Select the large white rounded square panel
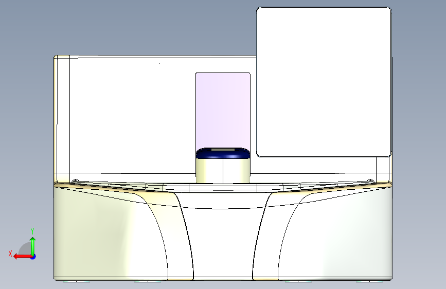Image resolution: width=446 pixels, height=289 pixels. click(x=324, y=82)
